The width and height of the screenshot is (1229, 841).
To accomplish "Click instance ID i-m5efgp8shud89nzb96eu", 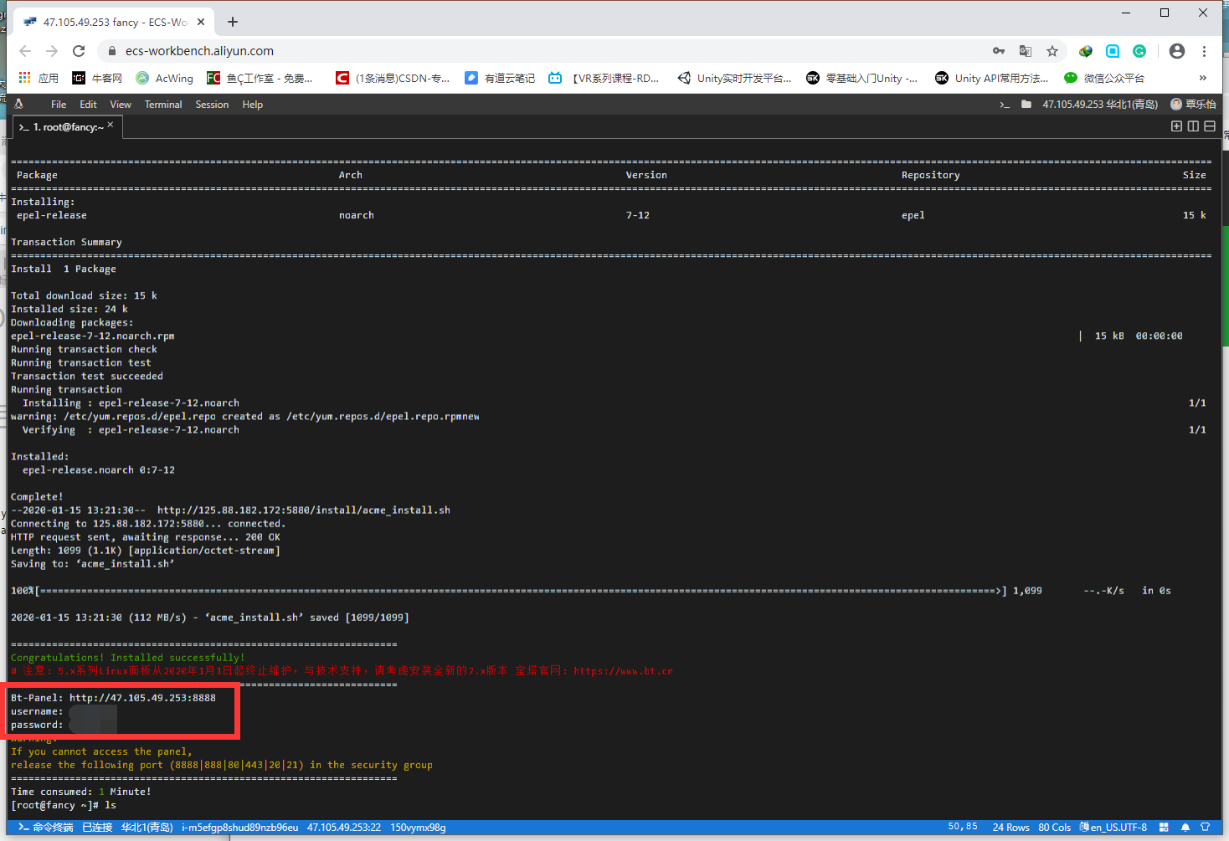I will tap(240, 828).
